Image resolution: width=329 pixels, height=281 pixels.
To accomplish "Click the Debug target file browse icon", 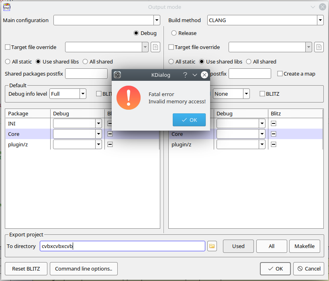I will 155,47.
